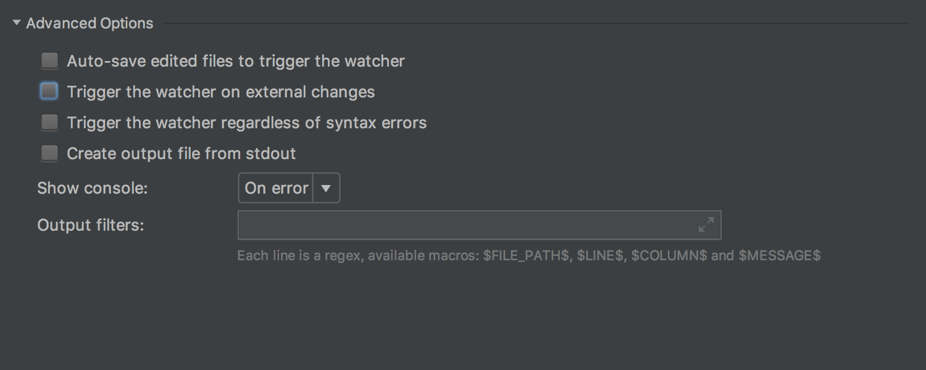The image size is (926, 370).
Task: Click the $COLUMN$ macro in hint text
Action: click(669, 255)
